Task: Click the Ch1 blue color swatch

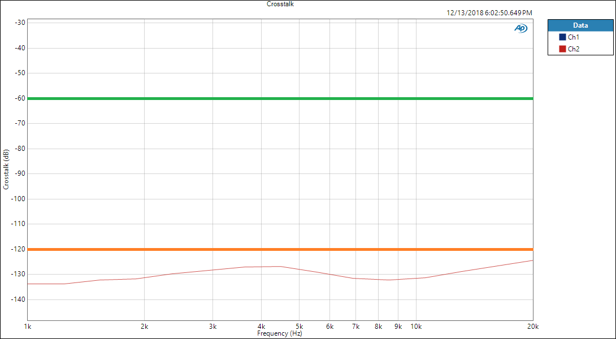Action: (x=562, y=37)
